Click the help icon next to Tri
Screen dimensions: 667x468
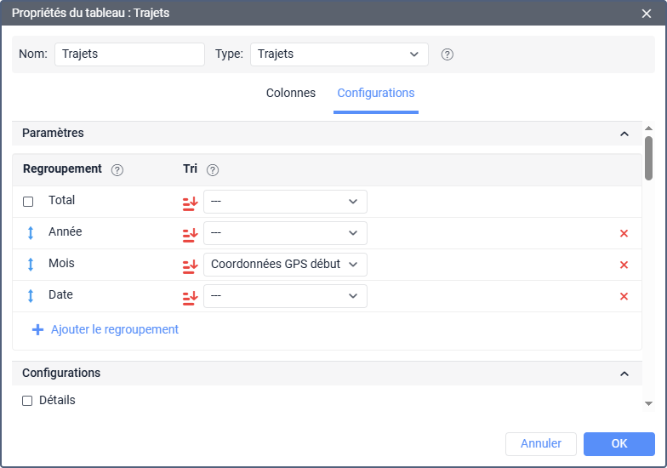[x=213, y=170]
